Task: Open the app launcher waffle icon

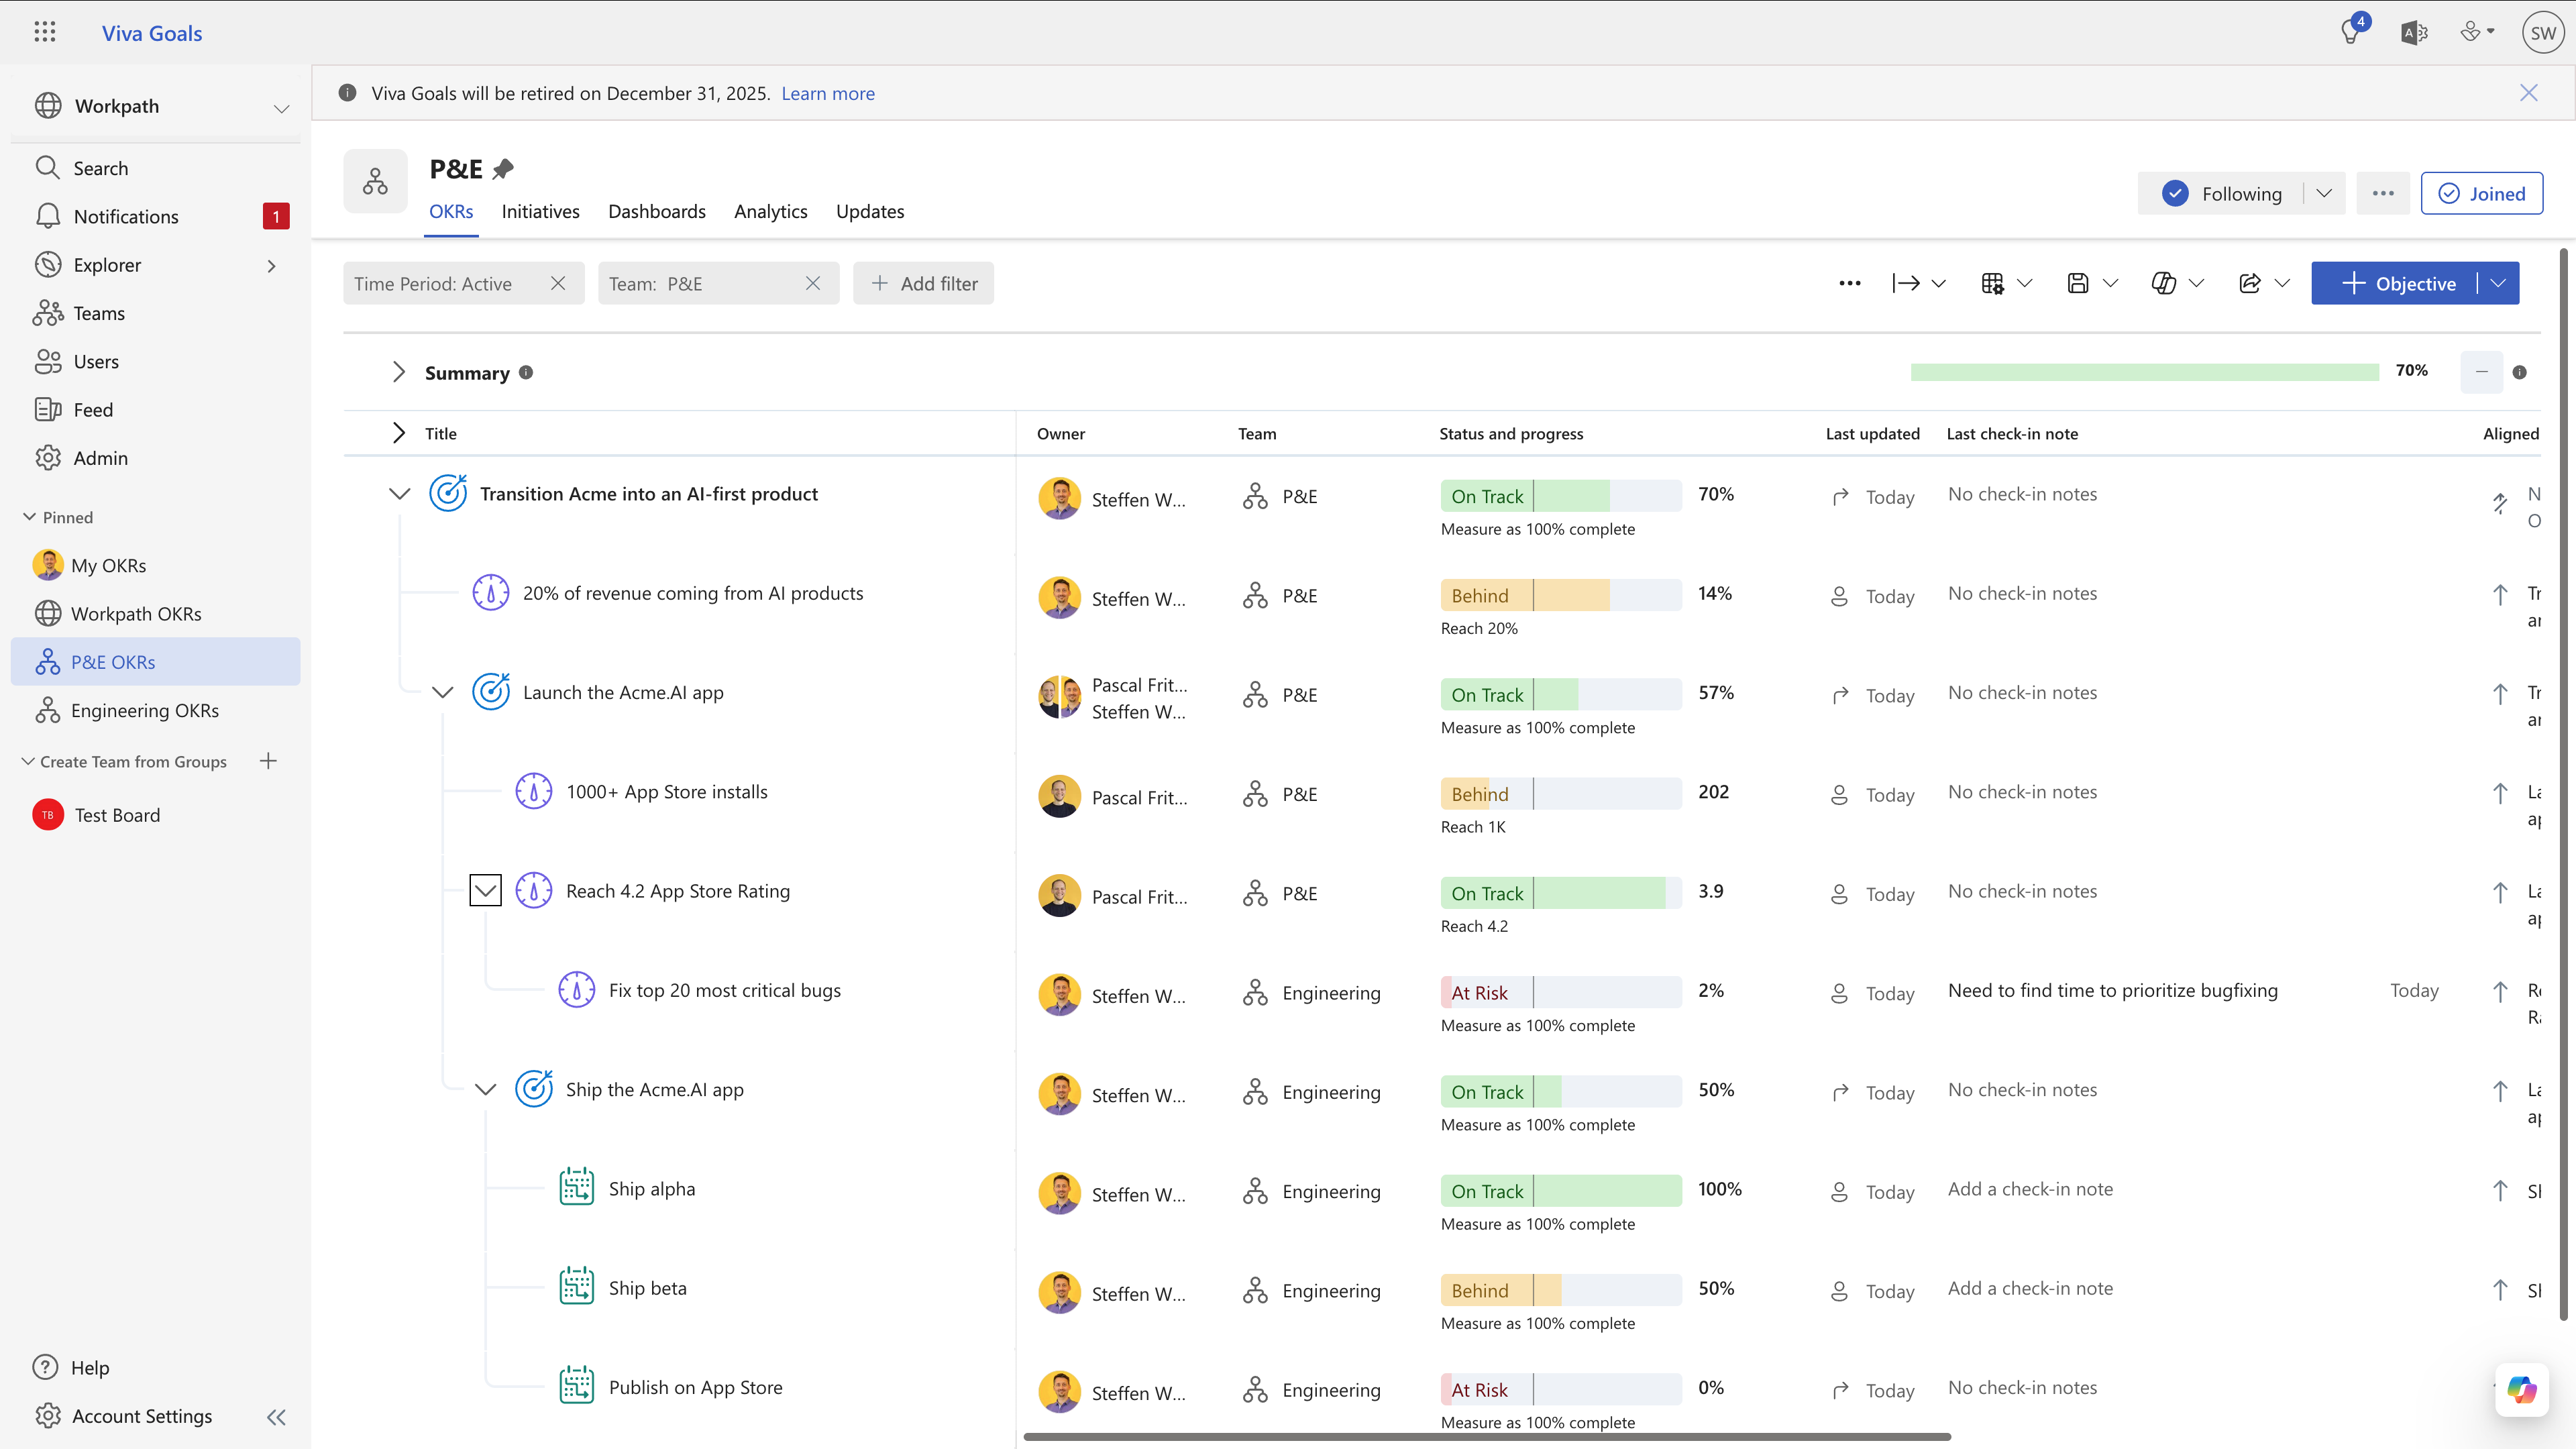Action: coord(45,32)
